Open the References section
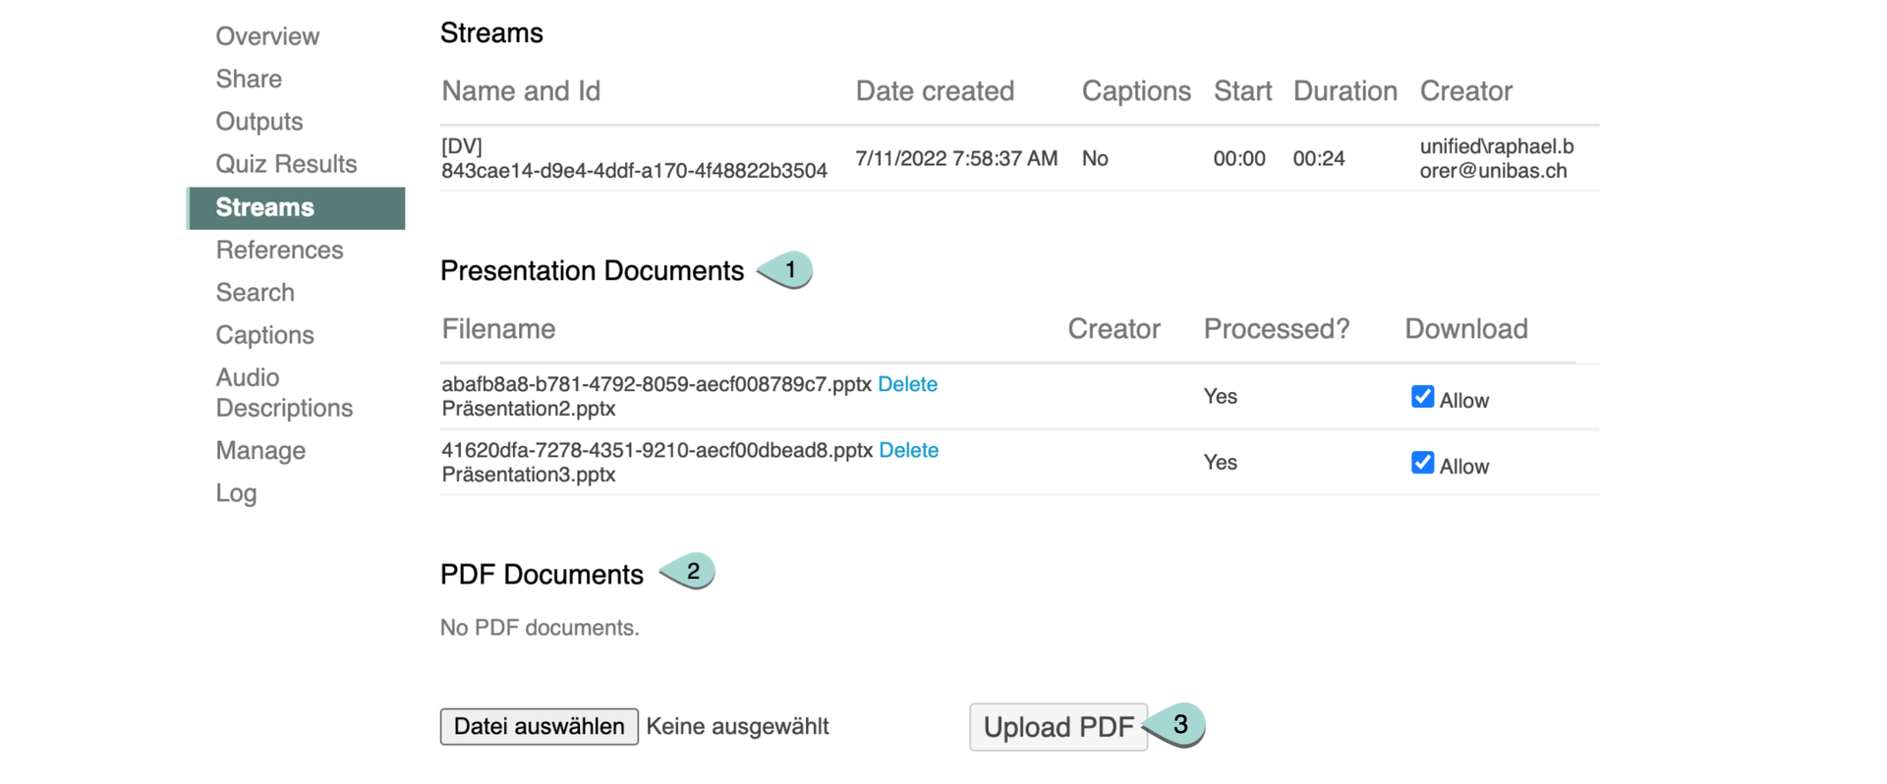 279,250
